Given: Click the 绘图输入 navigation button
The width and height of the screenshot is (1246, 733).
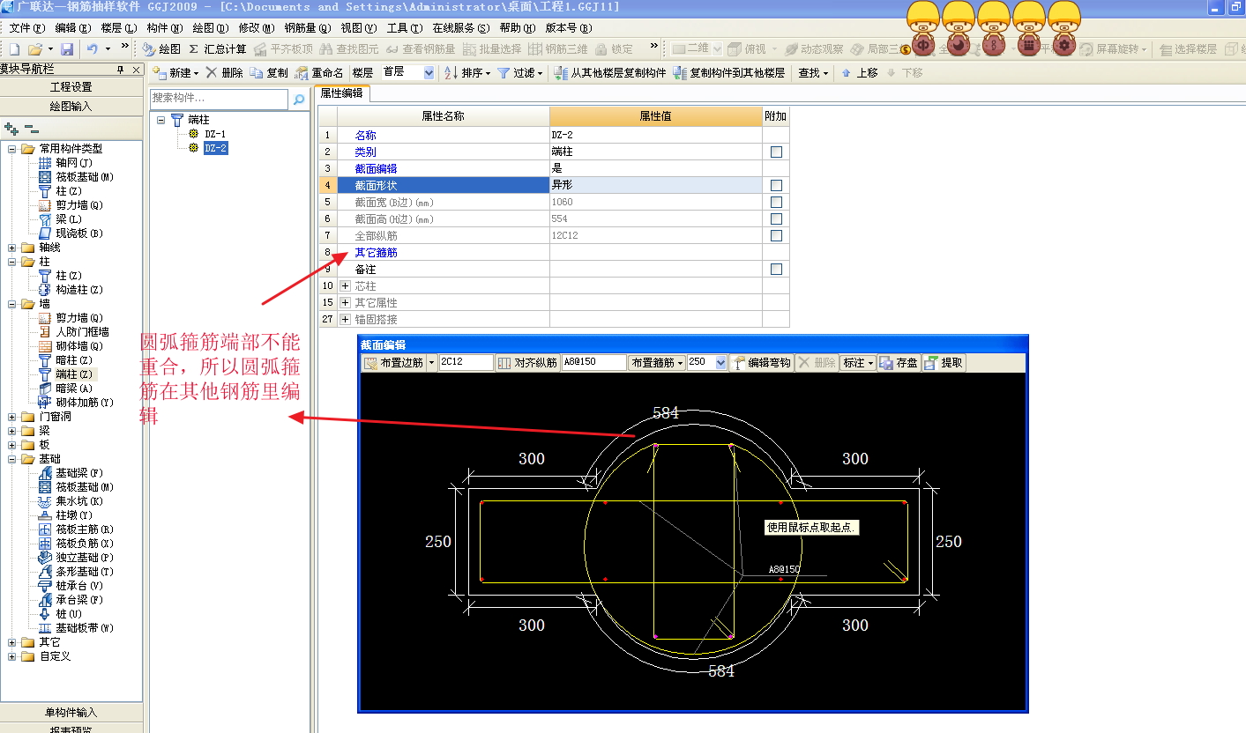Looking at the screenshot, I should tap(71, 107).
